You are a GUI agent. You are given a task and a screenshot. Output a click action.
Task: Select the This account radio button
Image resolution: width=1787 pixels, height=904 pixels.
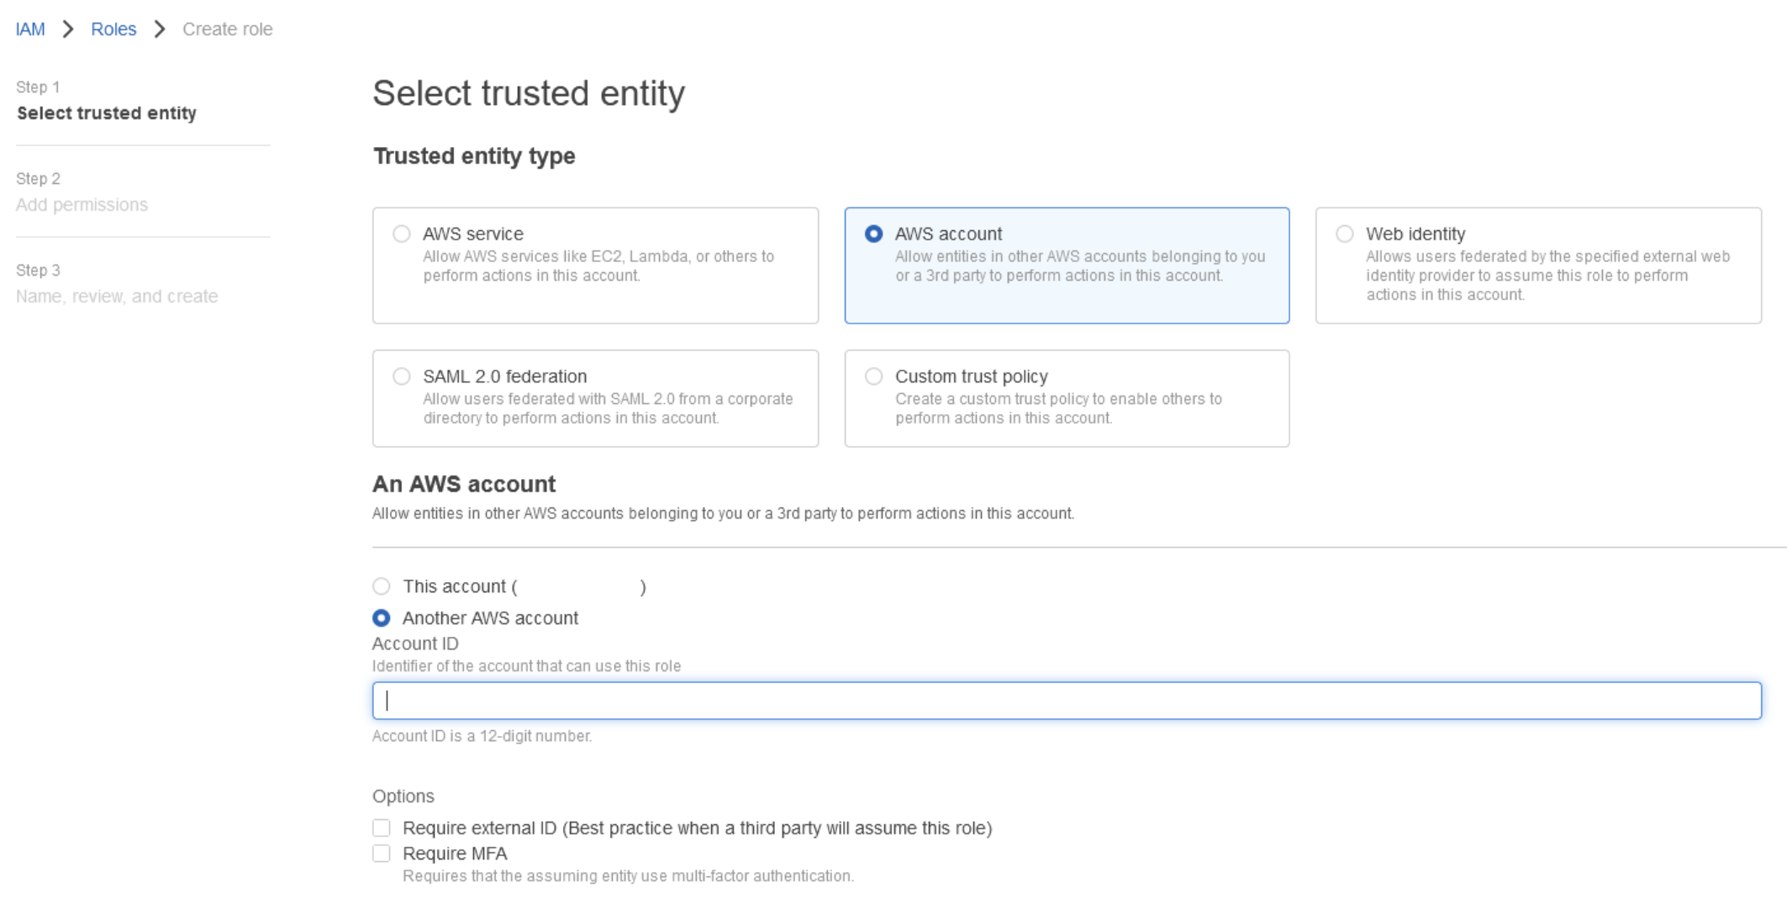click(x=382, y=586)
